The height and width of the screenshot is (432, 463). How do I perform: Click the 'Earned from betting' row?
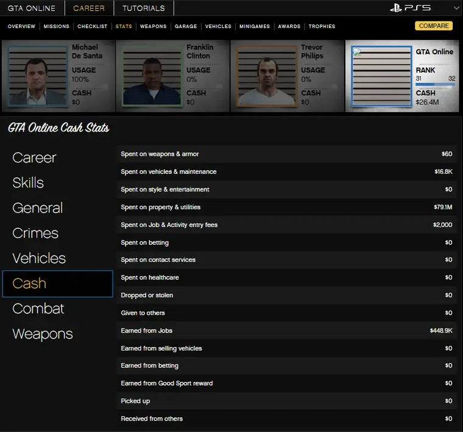[287, 365]
